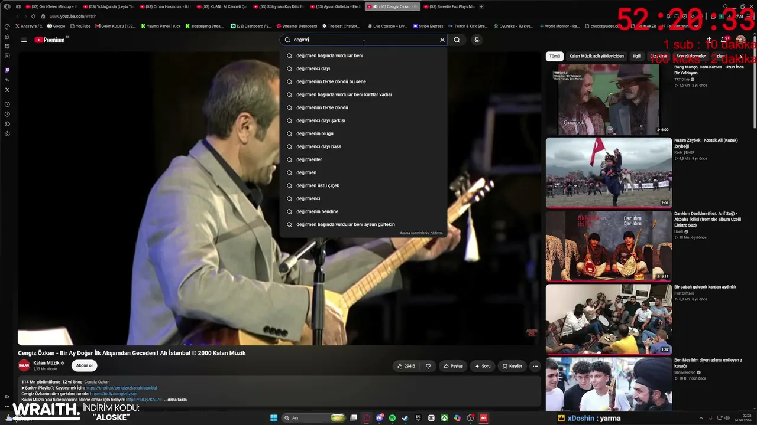Open the Gelen Kutusu Gmail bookmark
The width and height of the screenshot is (757, 425).
tap(114, 26)
